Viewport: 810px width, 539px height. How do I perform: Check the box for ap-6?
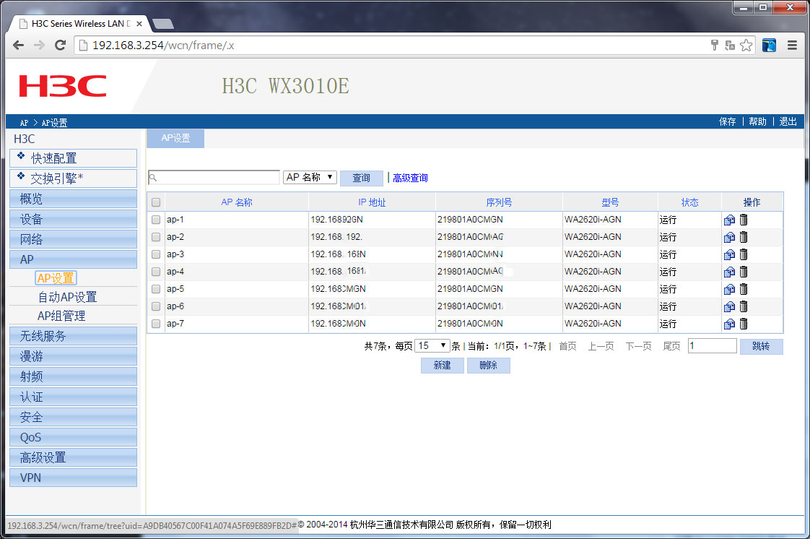[x=156, y=306]
